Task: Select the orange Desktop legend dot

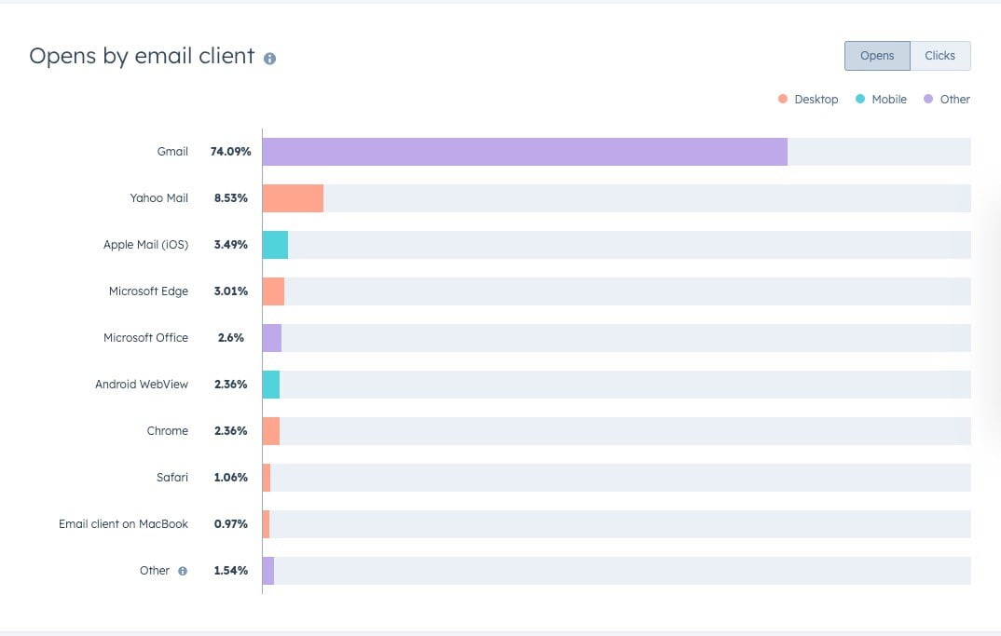Action: click(x=782, y=99)
